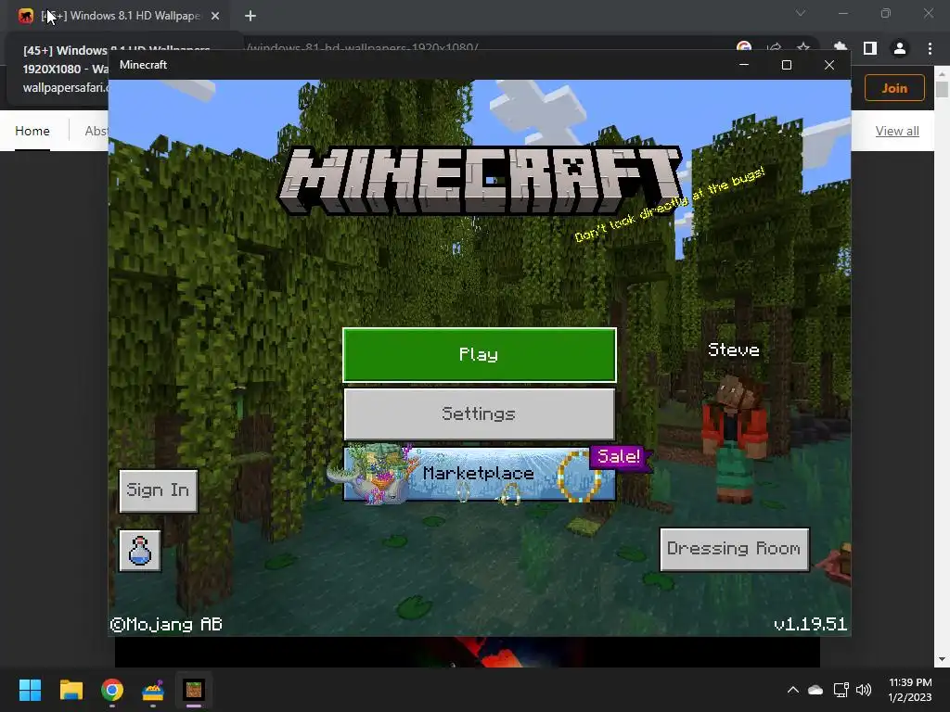Open the Chrome profile avatar
This screenshot has height=712, width=950.
[900, 48]
